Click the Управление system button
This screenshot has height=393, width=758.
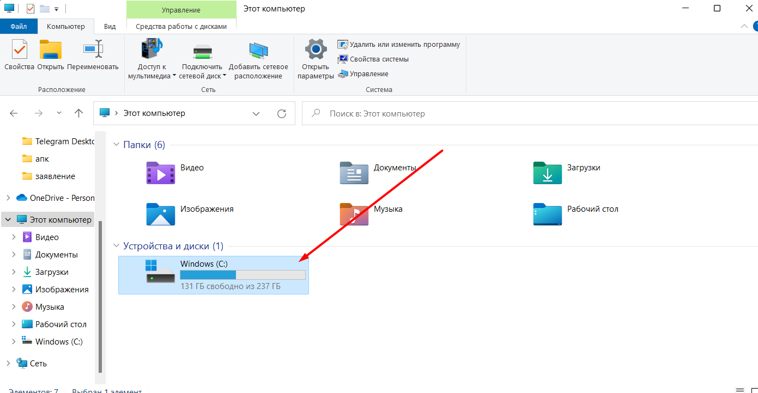pyautogui.click(x=363, y=74)
